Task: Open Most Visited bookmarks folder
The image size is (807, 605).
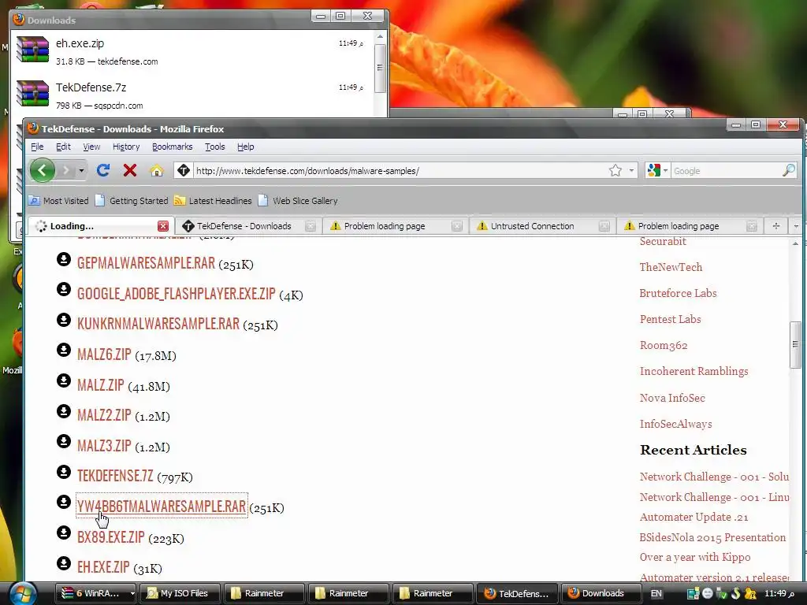Action: tap(58, 201)
